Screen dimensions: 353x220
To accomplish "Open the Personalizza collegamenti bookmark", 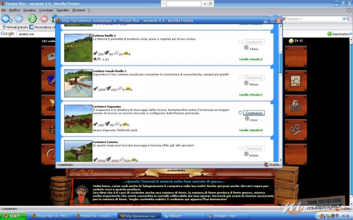I will click(x=42, y=27).
